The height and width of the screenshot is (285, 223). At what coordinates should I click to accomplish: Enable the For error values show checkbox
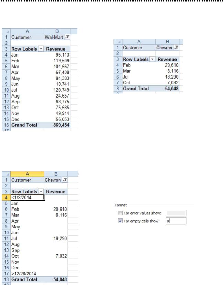120,213
